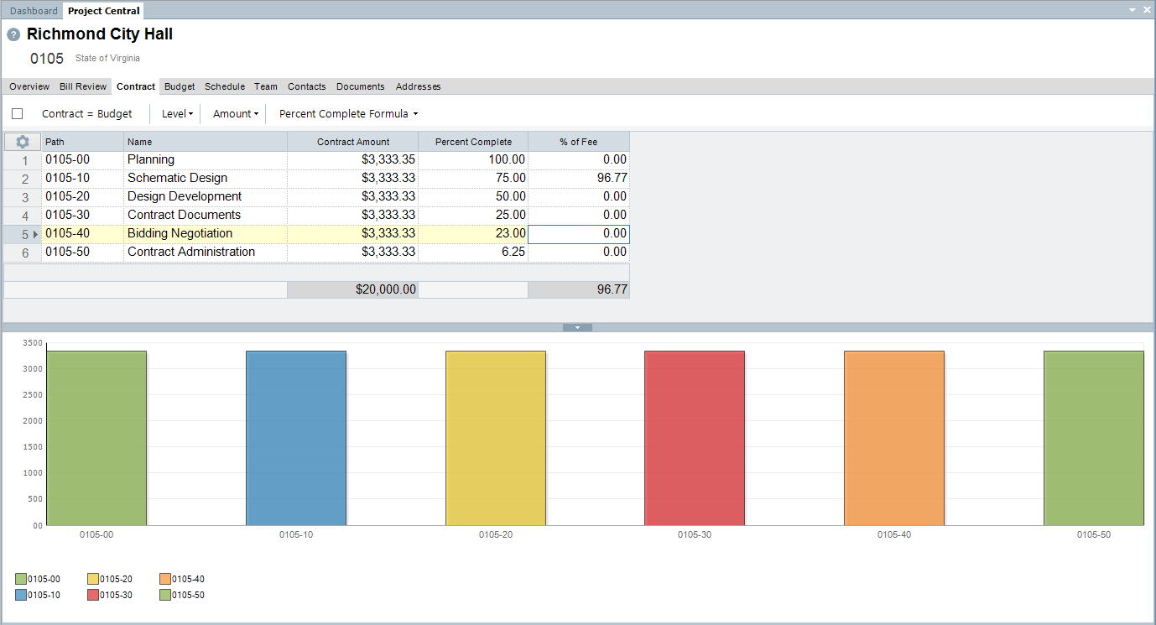Click the orange 0105-40 chart bar
1156x625 pixels.
[x=894, y=438]
